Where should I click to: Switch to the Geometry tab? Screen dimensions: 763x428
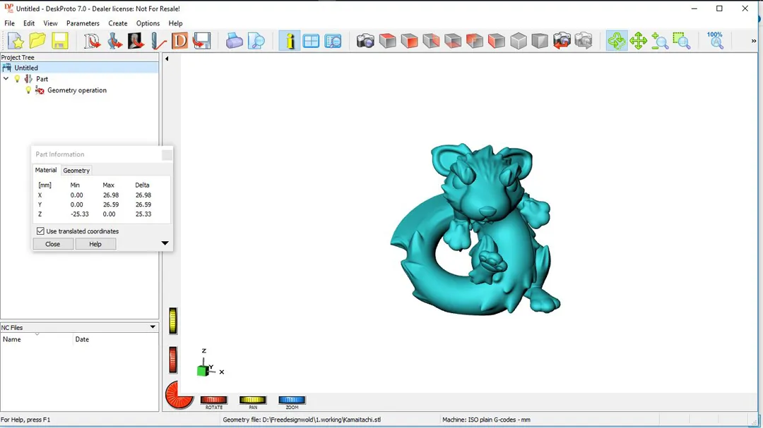click(x=76, y=171)
